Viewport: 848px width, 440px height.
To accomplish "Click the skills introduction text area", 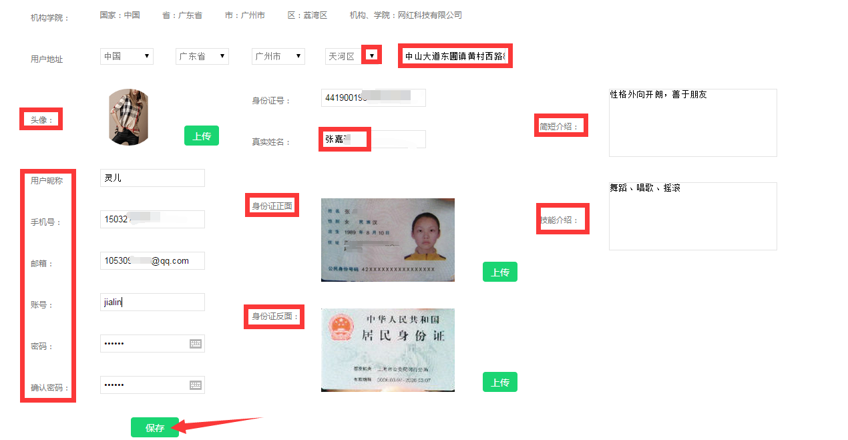I will click(x=693, y=216).
